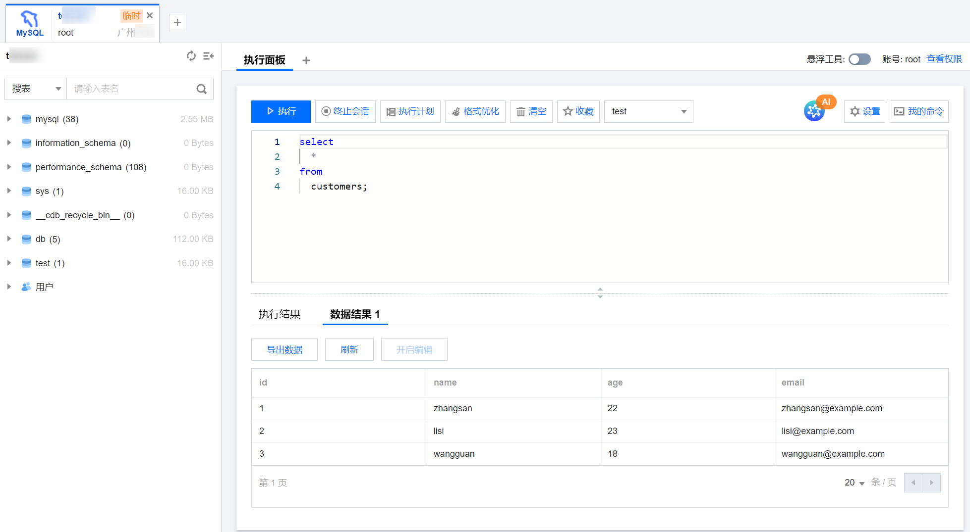Add query to favorites with 收藏
970x532 pixels.
coord(578,111)
